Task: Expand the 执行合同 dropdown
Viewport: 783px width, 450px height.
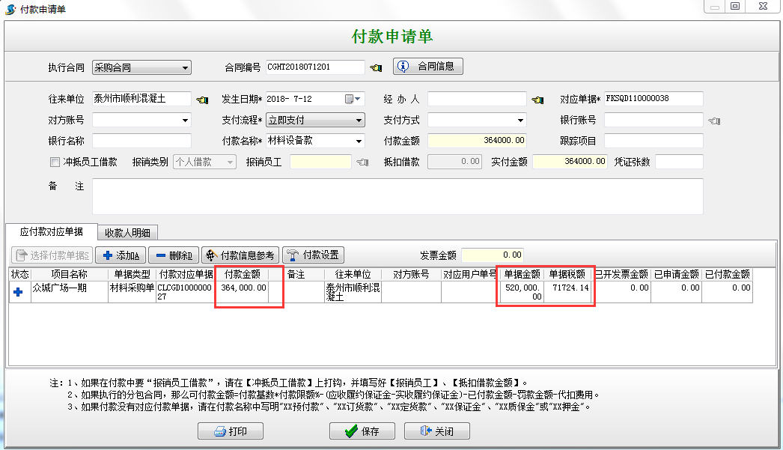Action: pos(185,67)
